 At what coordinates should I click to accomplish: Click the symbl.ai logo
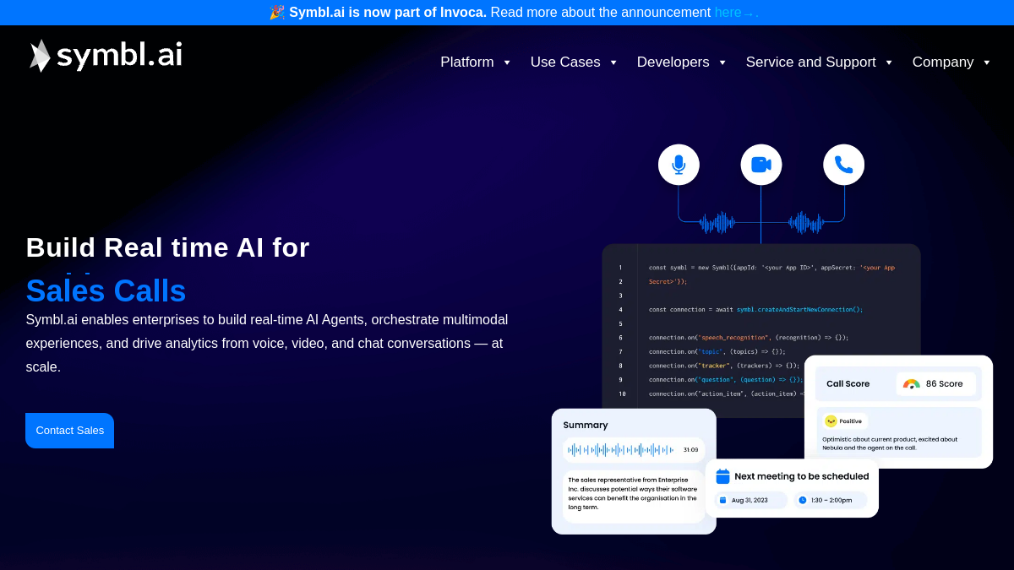[106, 56]
